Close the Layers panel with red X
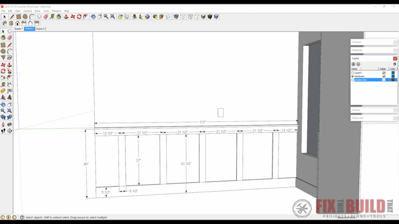Viewport: 399px width, 224px height. (395, 58)
